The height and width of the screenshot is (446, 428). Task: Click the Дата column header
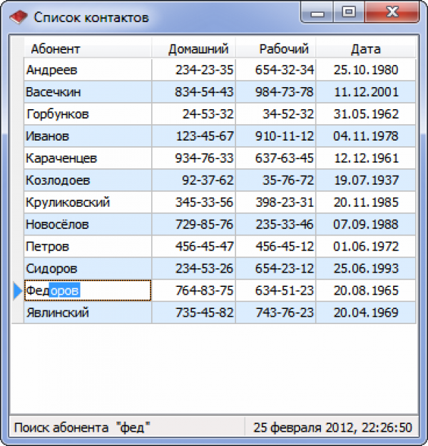(x=366, y=49)
